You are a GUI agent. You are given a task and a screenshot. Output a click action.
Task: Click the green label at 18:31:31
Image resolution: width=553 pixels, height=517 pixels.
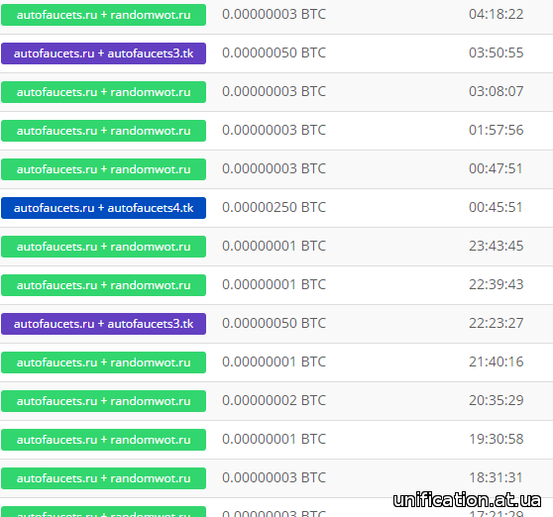point(103,478)
